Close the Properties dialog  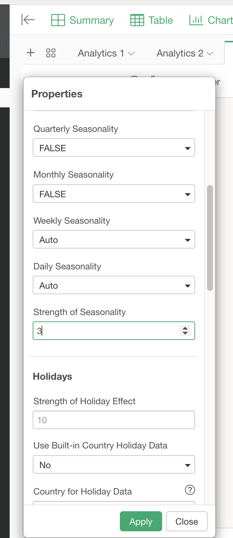(x=187, y=522)
